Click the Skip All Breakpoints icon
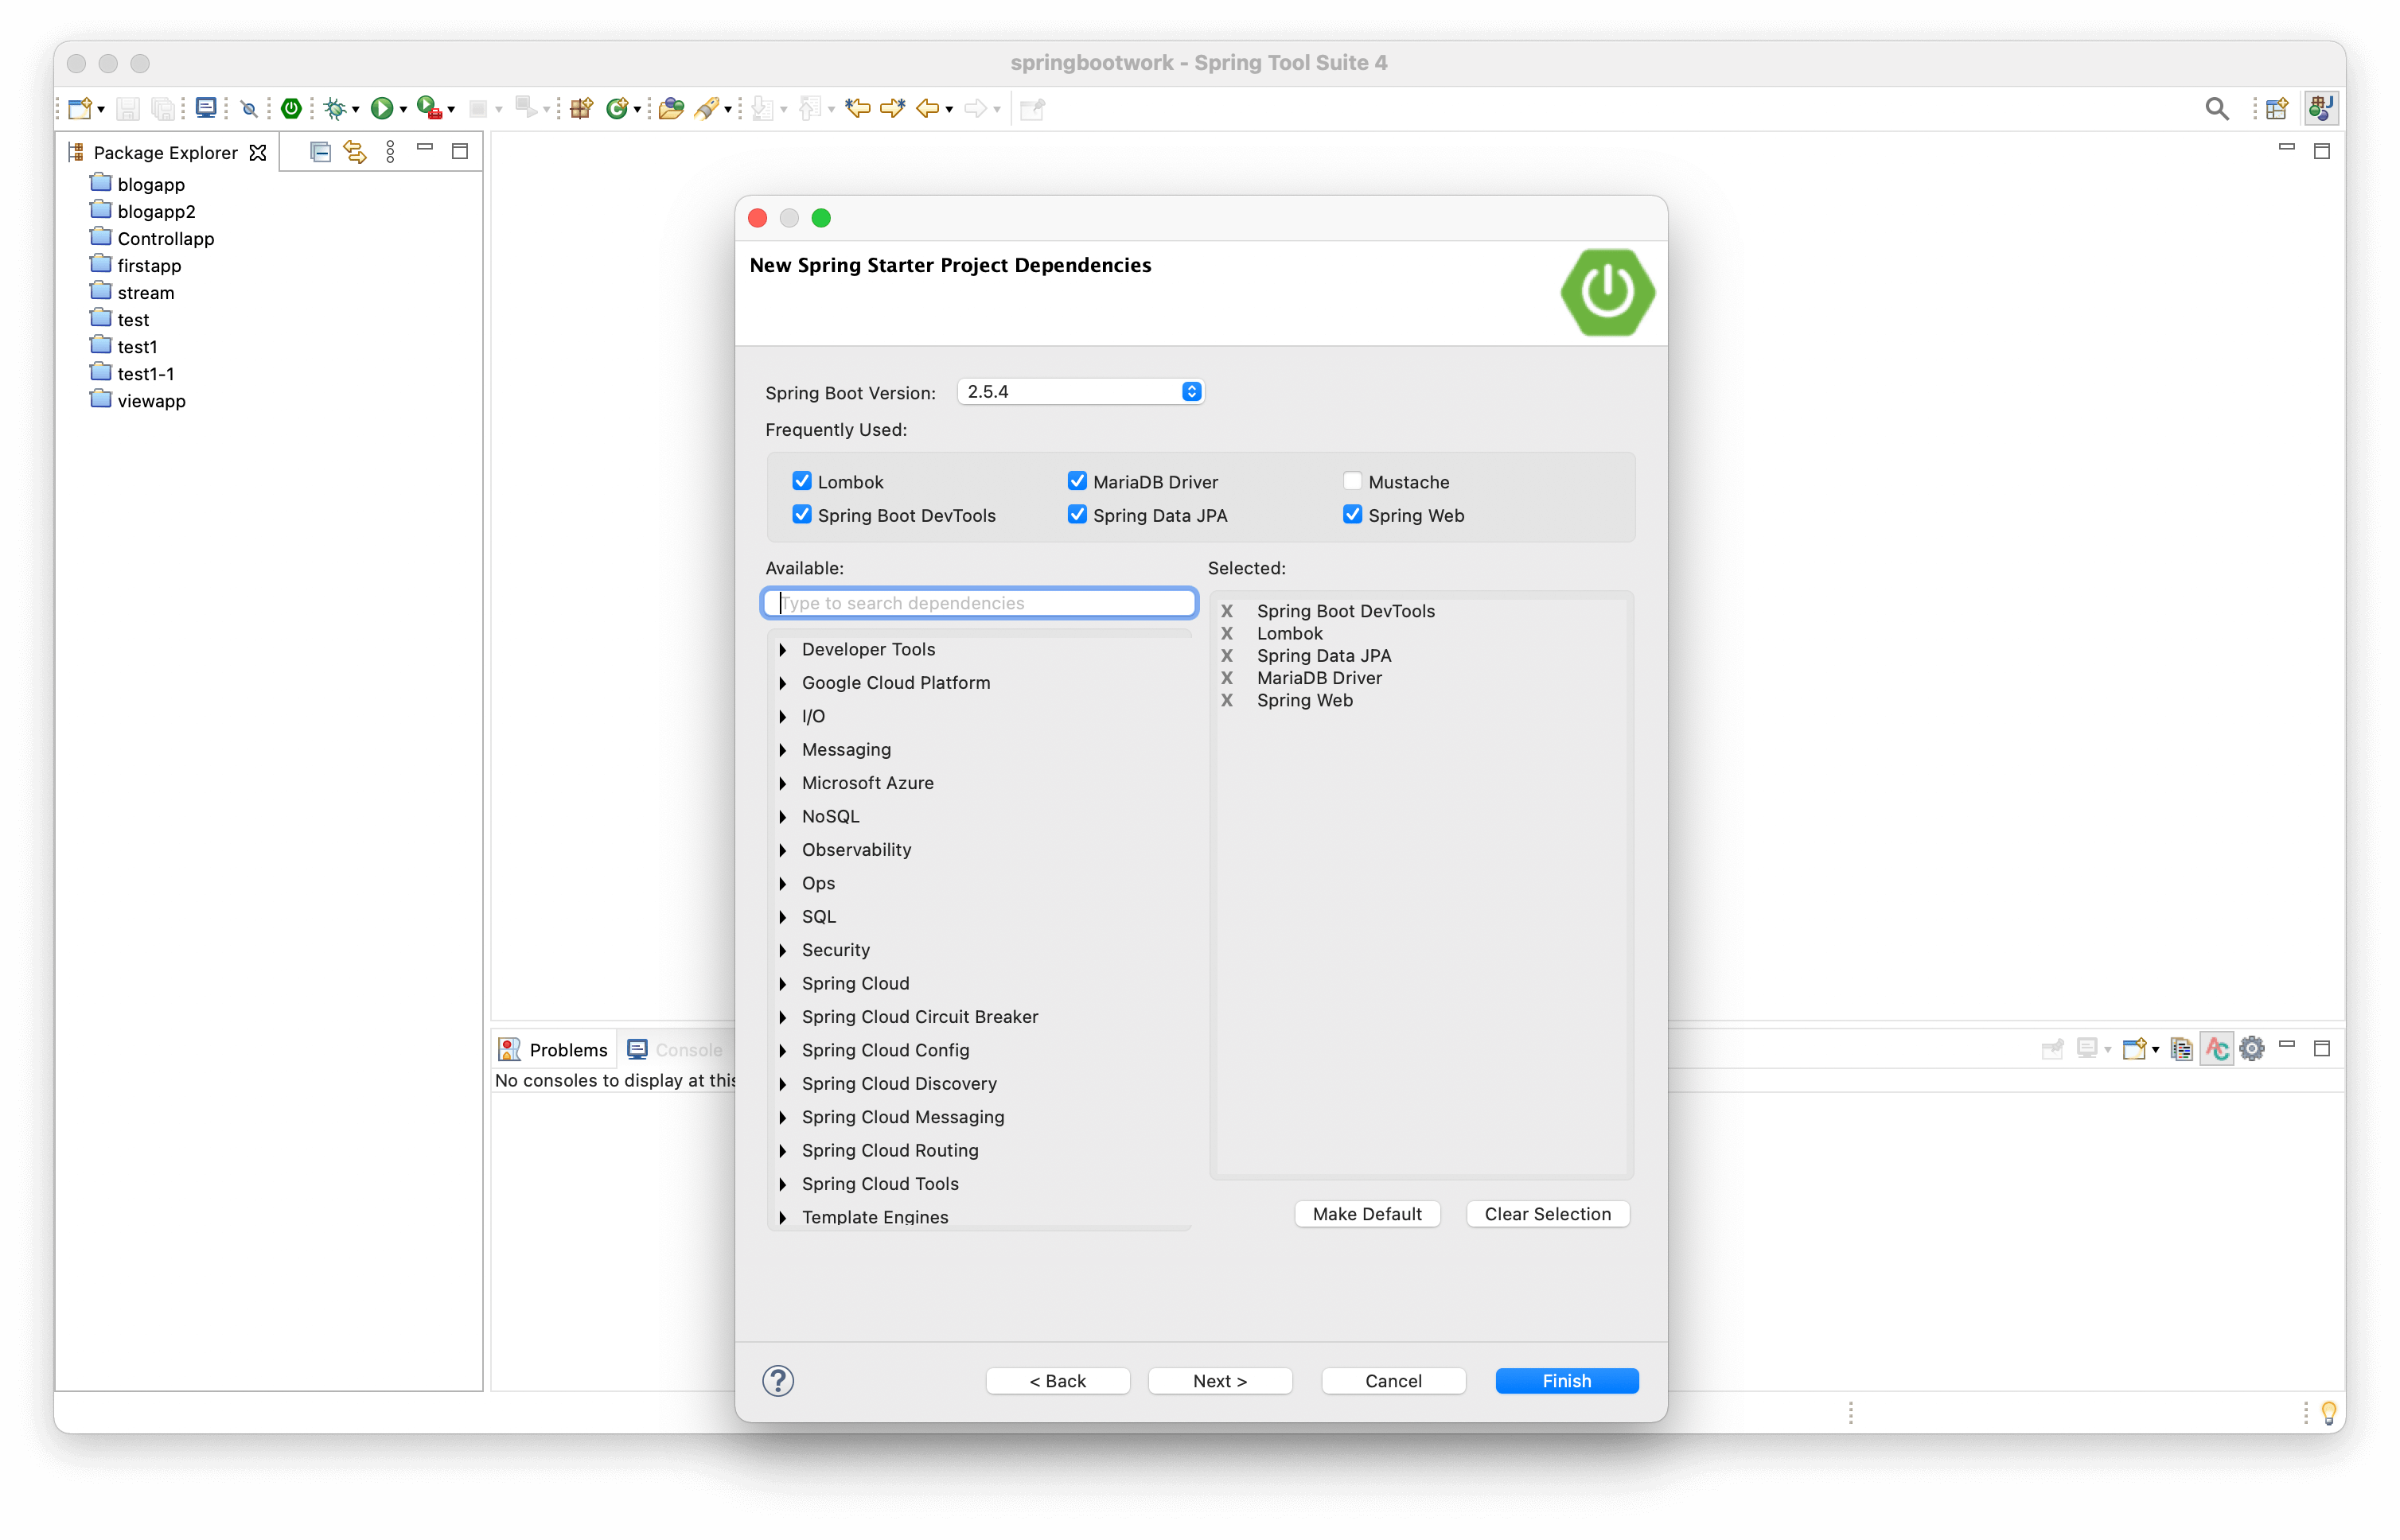This screenshot has width=2400, height=1540. 249,109
